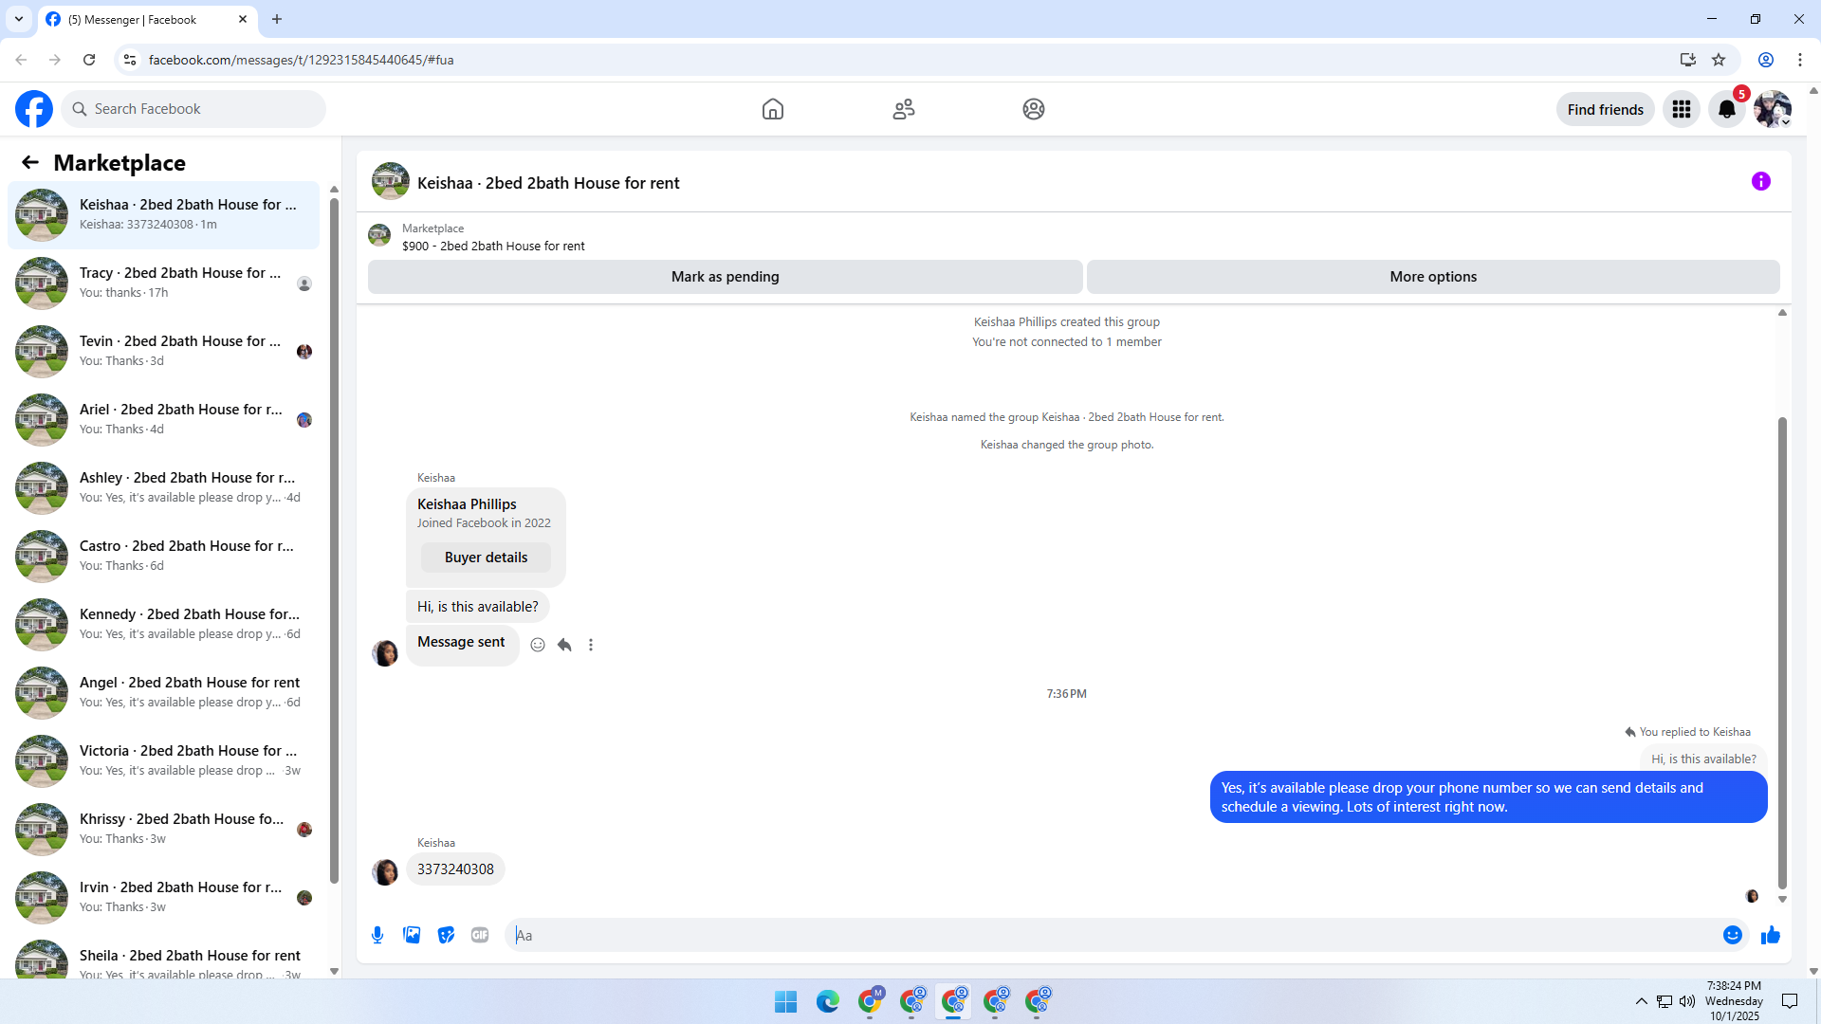The image size is (1821, 1024).
Task: Open the Tevin conversation
Action: coord(164,352)
